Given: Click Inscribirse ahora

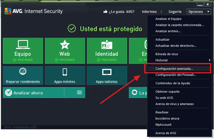Looking at the screenshot, I should point(167,118).
